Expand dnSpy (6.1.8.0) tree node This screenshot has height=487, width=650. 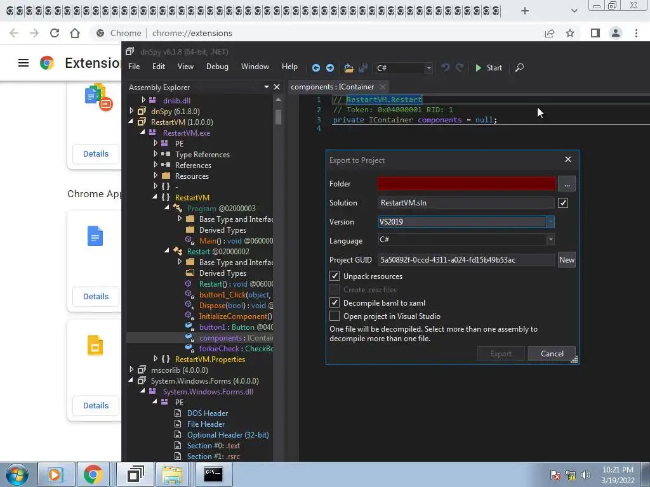(131, 110)
